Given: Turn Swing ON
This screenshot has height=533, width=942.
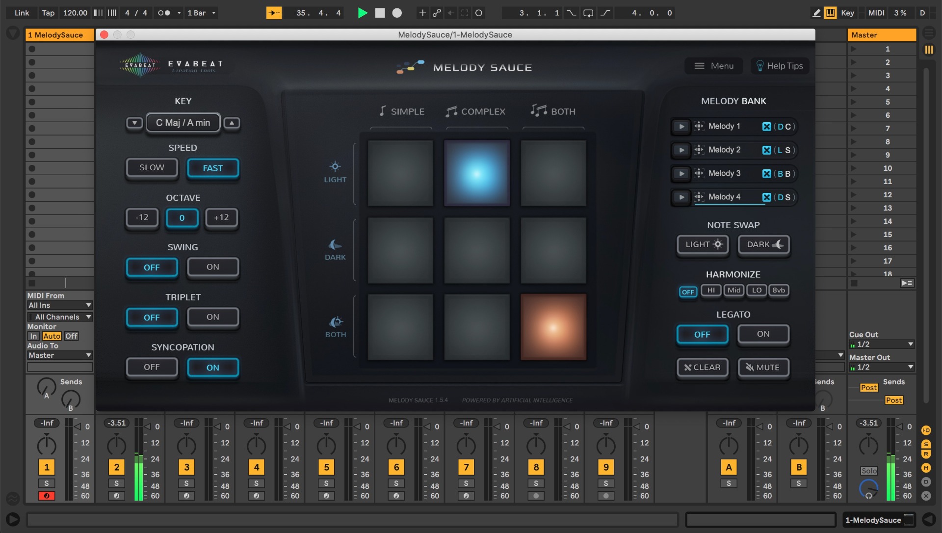Looking at the screenshot, I should tap(213, 267).
